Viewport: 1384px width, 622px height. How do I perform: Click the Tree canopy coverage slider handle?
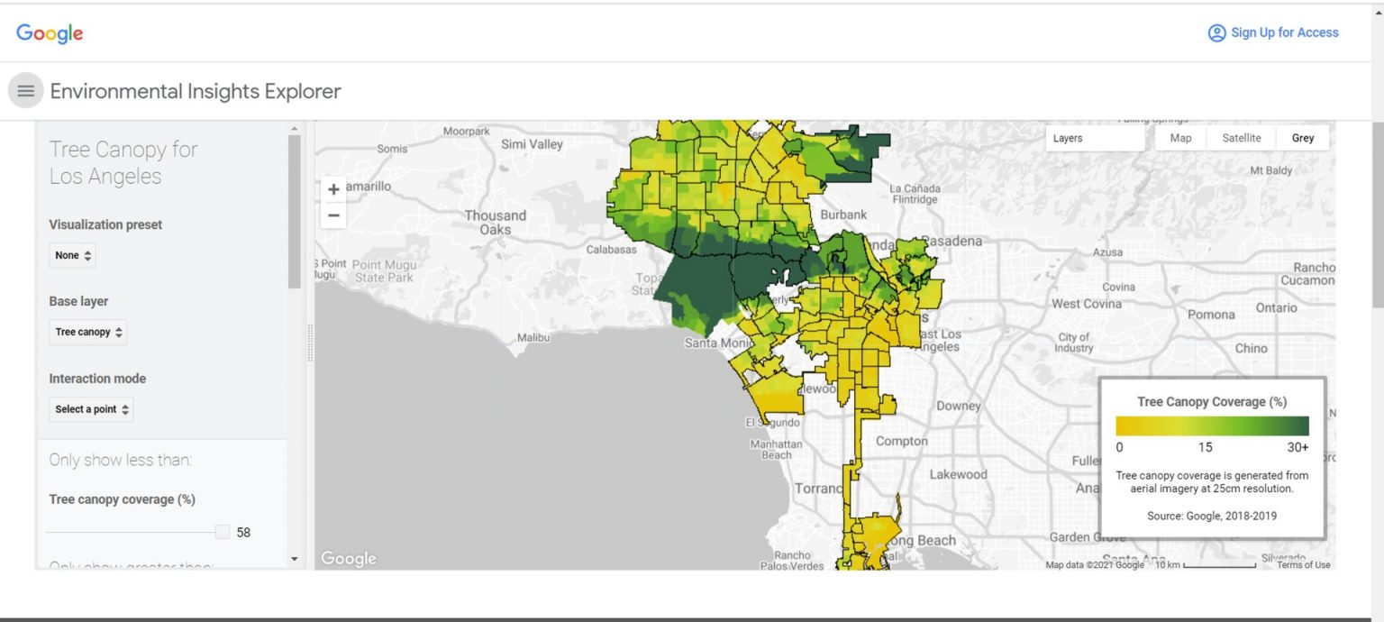coord(222,532)
